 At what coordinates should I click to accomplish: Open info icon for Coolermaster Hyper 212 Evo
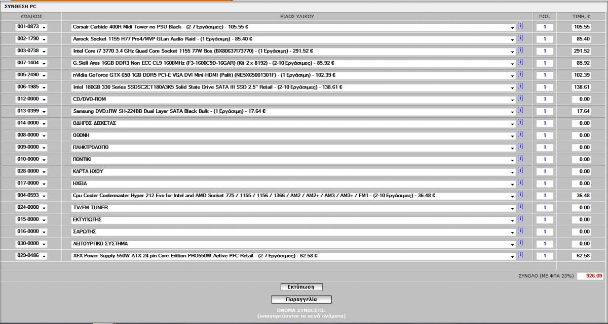tap(520, 195)
